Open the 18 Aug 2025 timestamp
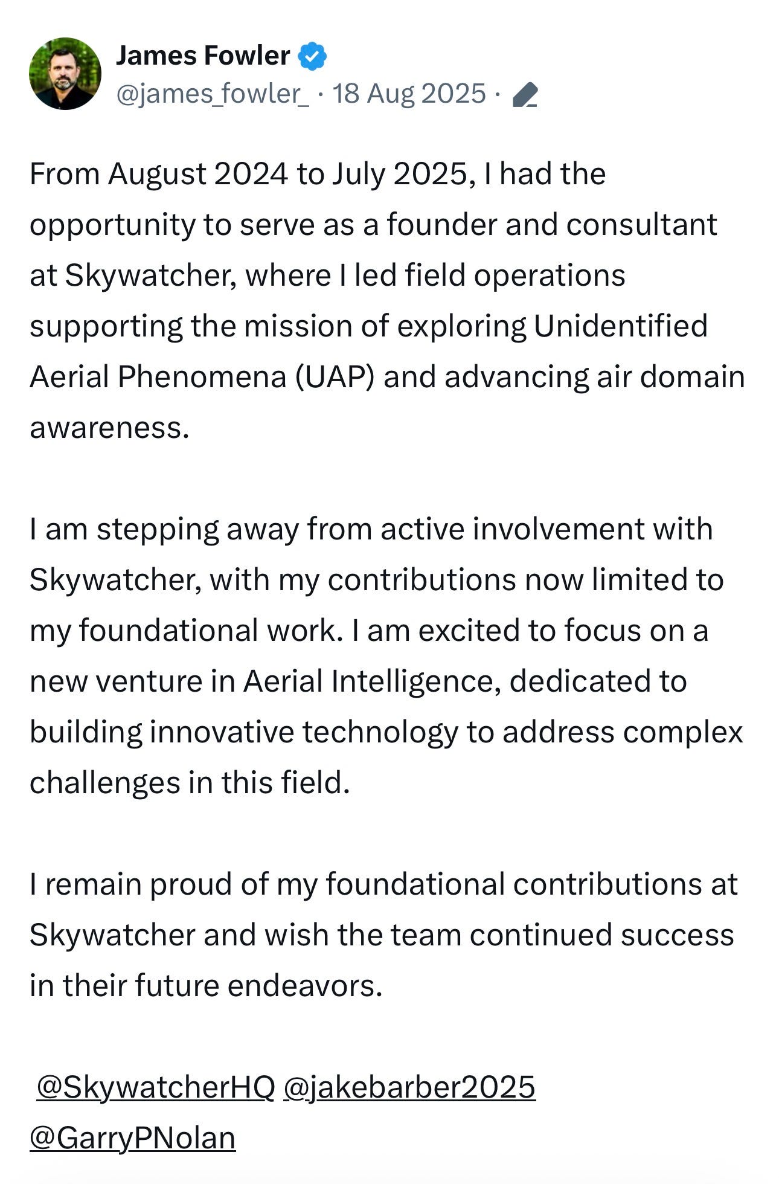 [x=409, y=94]
